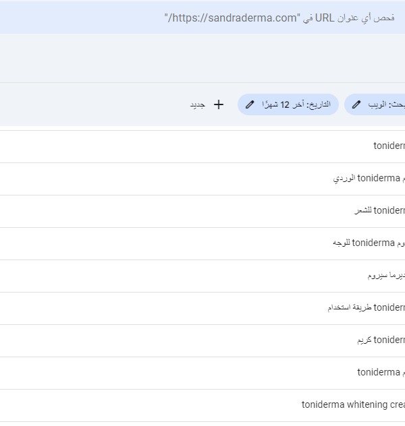Edit the search type Web filter pencil icon
Image resolution: width=405 pixels, height=426 pixels.
pos(356,104)
